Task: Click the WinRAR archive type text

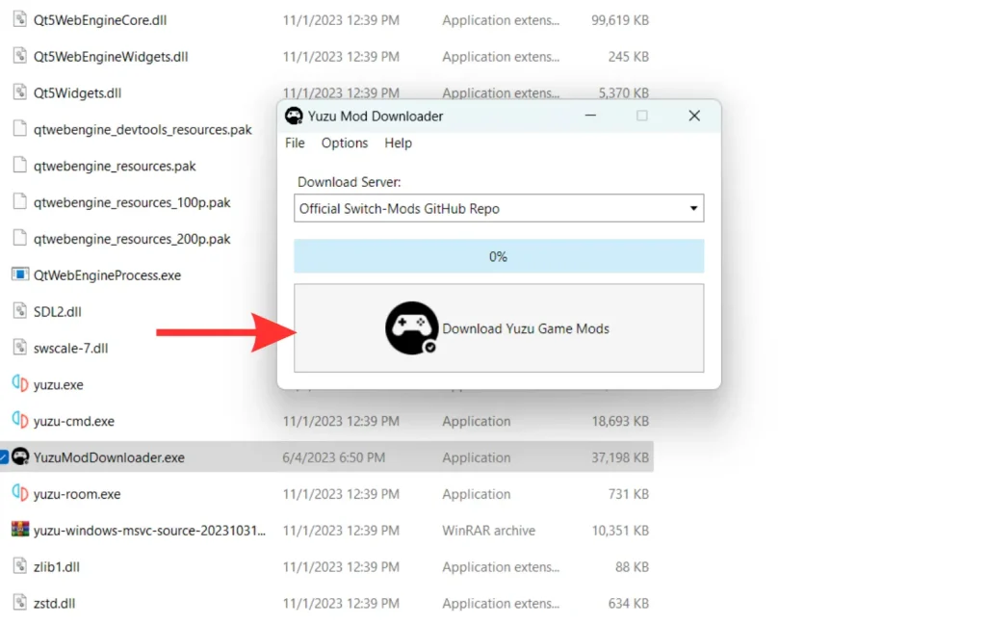Action: tap(488, 531)
